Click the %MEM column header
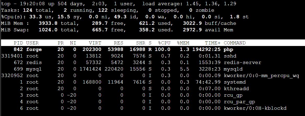This screenshot has height=116, width=305. [x=183, y=43]
